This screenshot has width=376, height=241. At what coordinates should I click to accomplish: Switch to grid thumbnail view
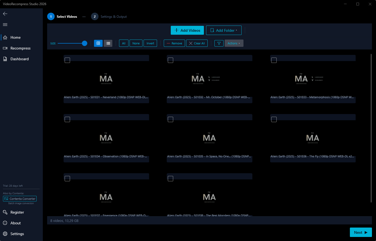(x=98, y=43)
